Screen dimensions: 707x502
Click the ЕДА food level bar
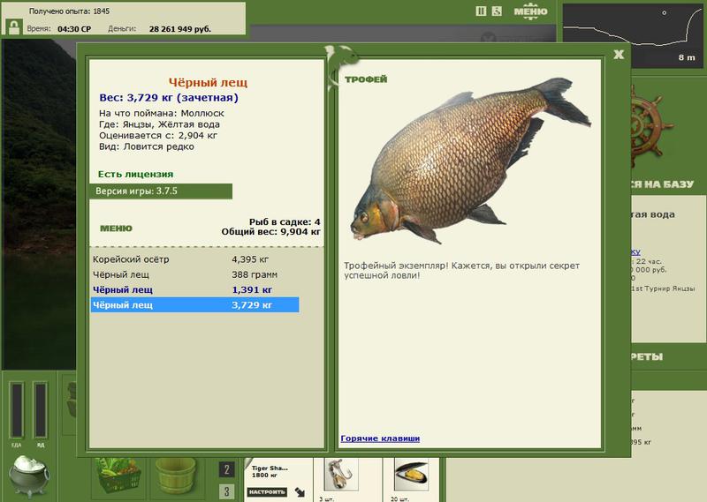pyautogui.click(x=17, y=410)
